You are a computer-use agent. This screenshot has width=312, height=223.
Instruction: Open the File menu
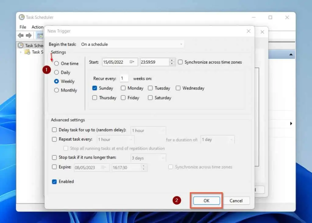23,27
